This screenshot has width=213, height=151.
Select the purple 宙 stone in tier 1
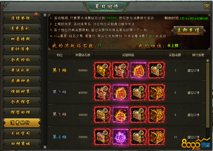(x=138, y=70)
